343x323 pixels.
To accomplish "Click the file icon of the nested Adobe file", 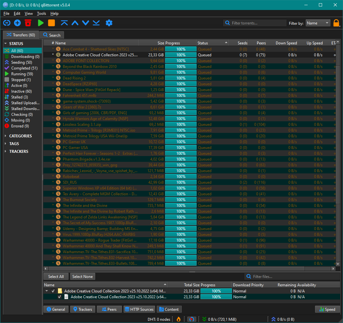I will [x=66, y=297].
